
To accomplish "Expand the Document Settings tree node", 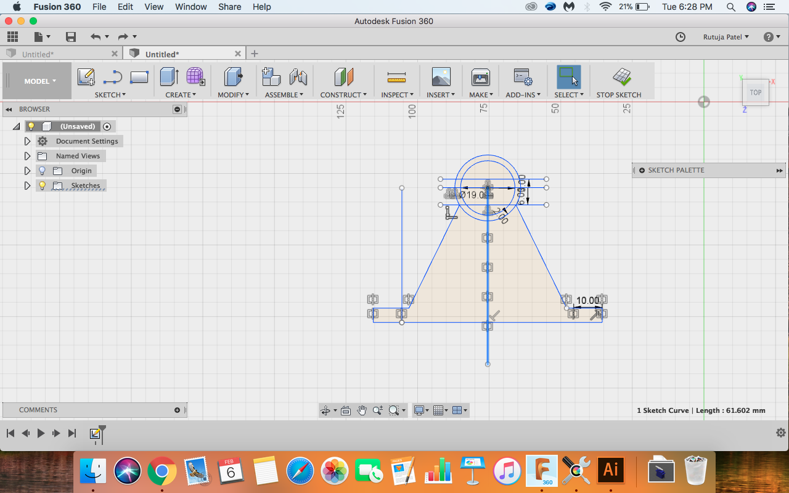I will pyautogui.click(x=27, y=141).
